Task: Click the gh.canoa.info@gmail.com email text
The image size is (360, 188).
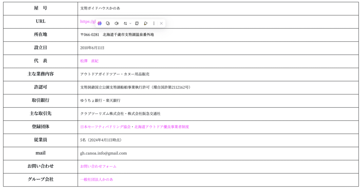Action: (103, 153)
